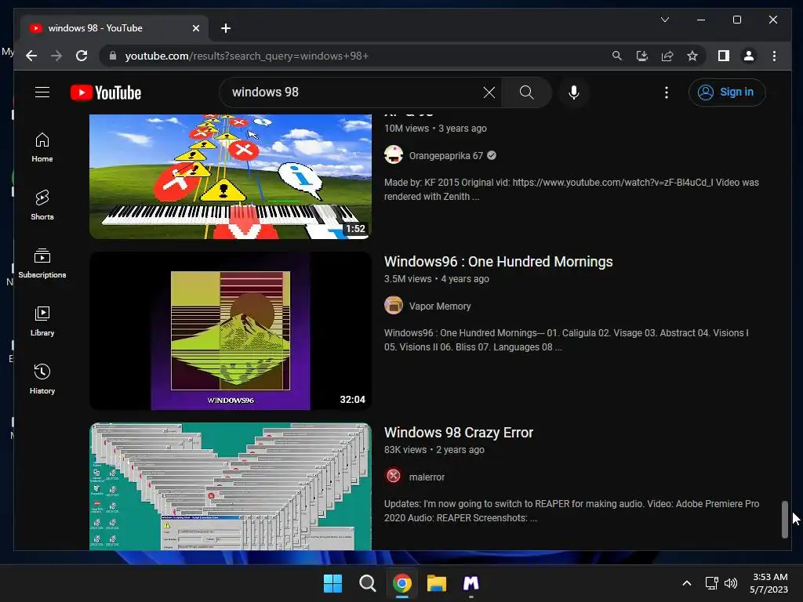Open video title Windows96 : One Hundred Mornings
Screen dimensions: 803x602
(x=498, y=262)
